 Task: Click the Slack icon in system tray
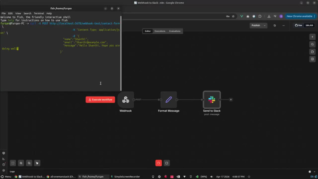(x=159, y=176)
